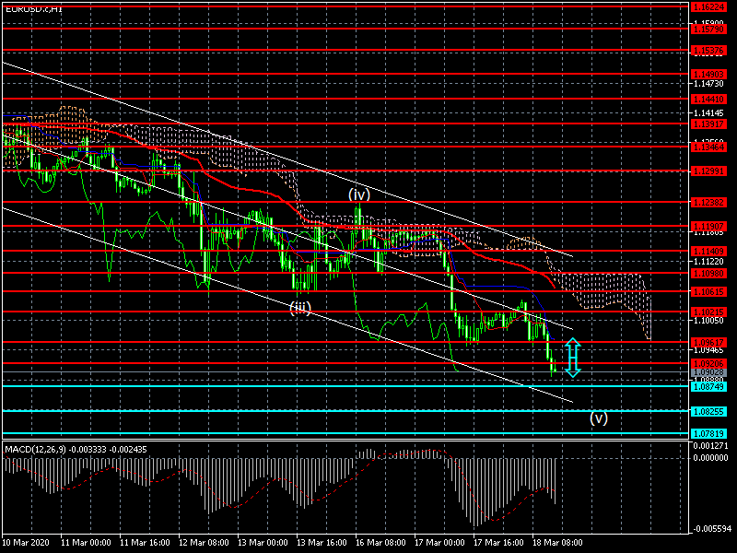Click the 0.001271 MACD scale value
This screenshot has height=553, width=737.
[x=710, y=446]
